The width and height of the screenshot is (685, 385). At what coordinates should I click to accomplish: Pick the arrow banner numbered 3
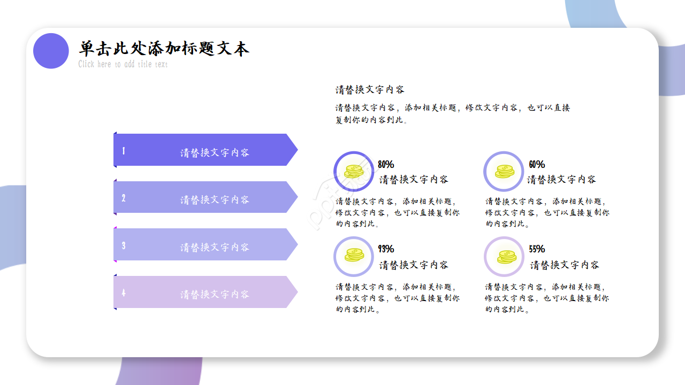pyautogui.click(x=205, y=244)
